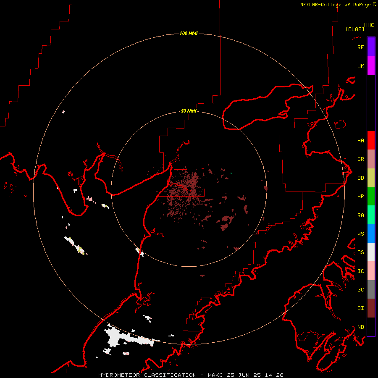The image size is (378, 378).
Task: Click the HA red color swatch
Action: (x=371, y=140)
